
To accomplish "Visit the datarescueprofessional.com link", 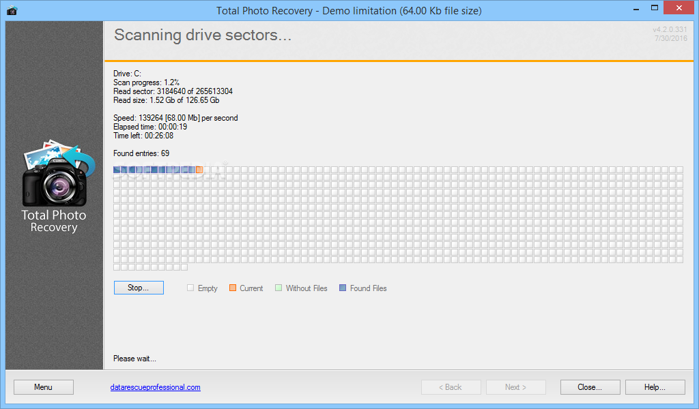I will click(x=155, y=387).
